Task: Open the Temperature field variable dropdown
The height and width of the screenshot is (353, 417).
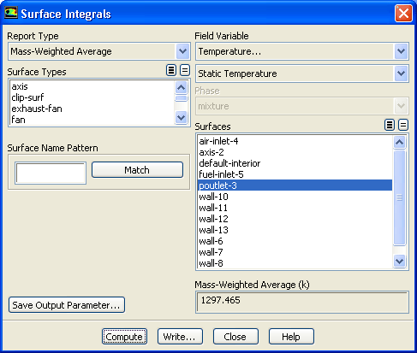Action: pyautogui.click(x=401, y=51)
